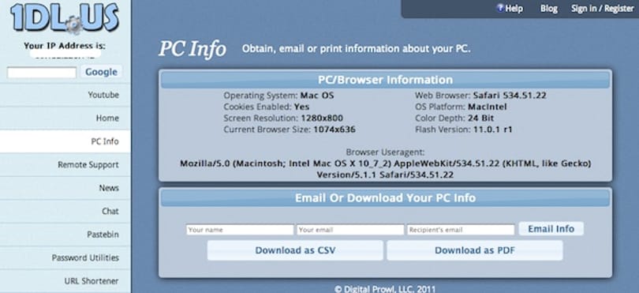Select PC Info sidebar item
639x293 pixels.
pyautogui.click(x=65, y=141)
